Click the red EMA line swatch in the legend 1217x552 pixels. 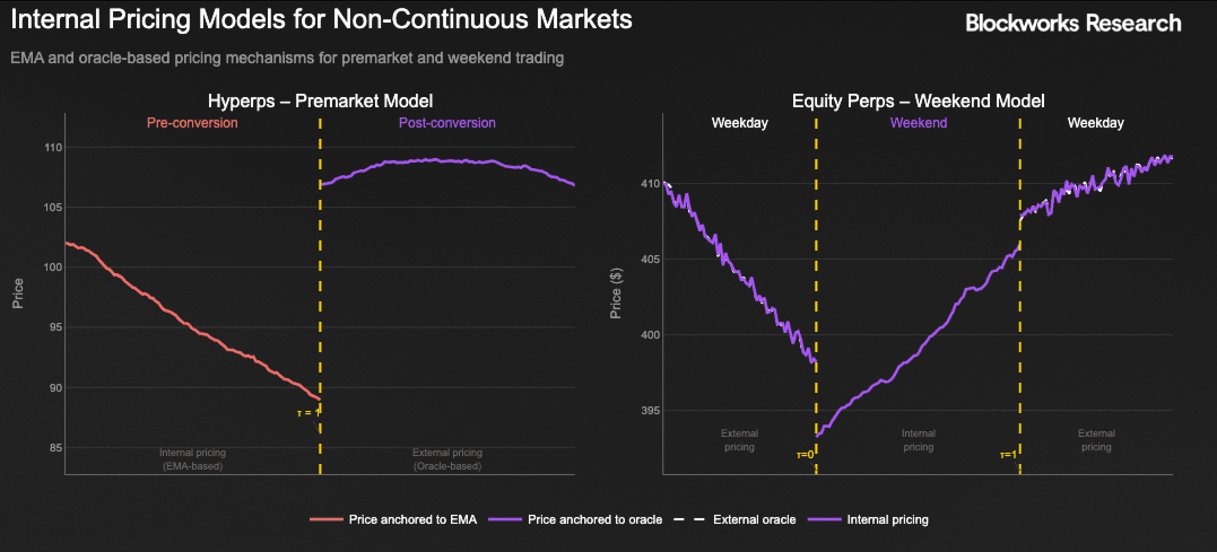click(326, 520)
